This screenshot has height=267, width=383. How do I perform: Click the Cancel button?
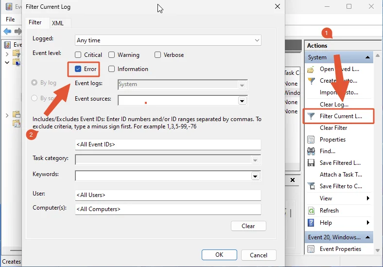(x=259, y=255)
